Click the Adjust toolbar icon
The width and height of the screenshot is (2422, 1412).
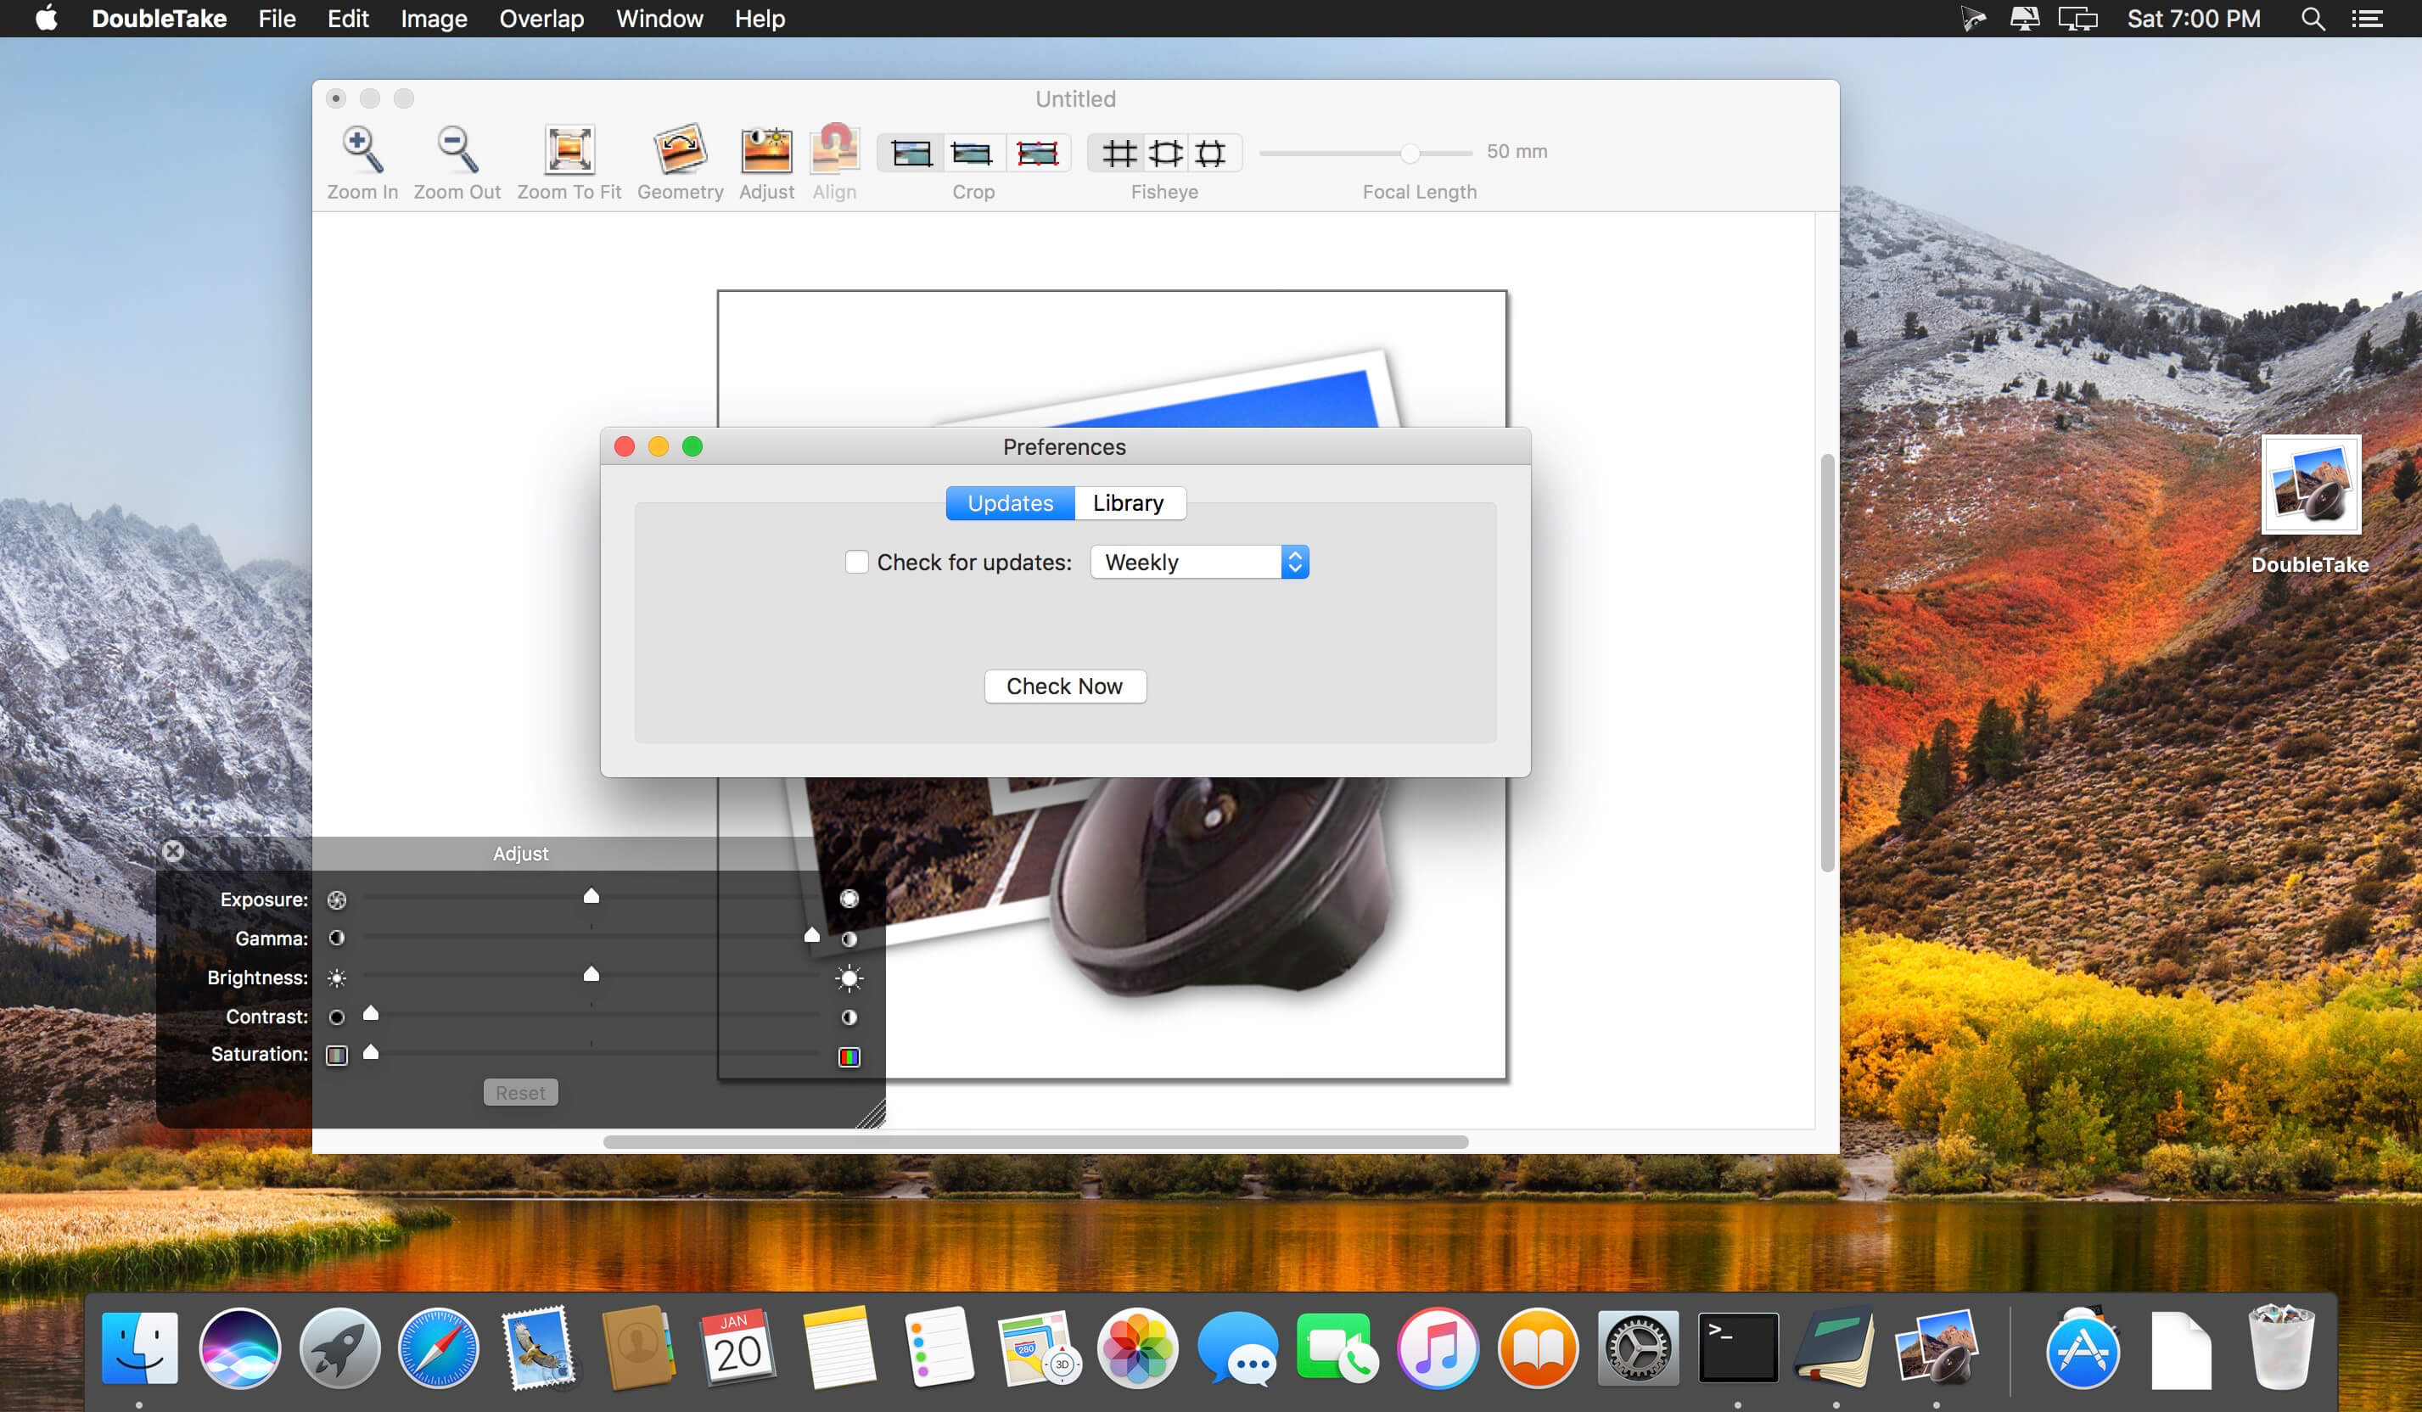pos(766,151)
